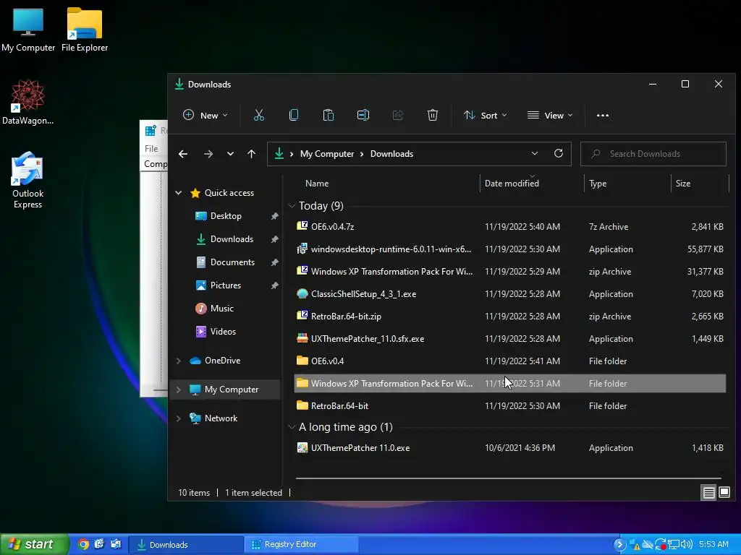Click the pin icon beside Pictures
The image size is (741, 555).
coord(274,285)
